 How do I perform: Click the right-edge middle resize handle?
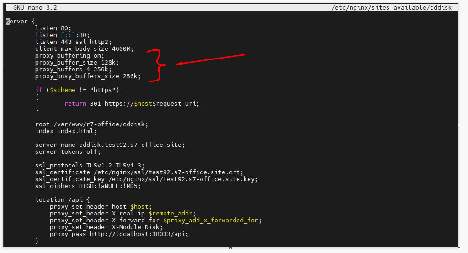point(459,124)
